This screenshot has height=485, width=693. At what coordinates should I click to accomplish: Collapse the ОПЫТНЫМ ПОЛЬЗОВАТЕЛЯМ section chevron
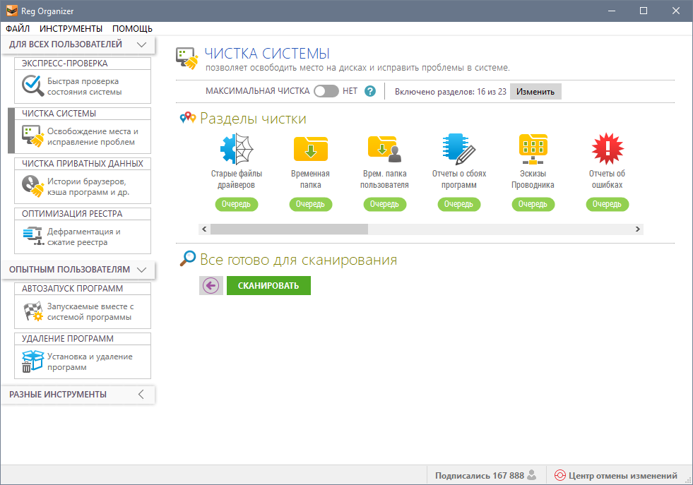coord(141,270)
